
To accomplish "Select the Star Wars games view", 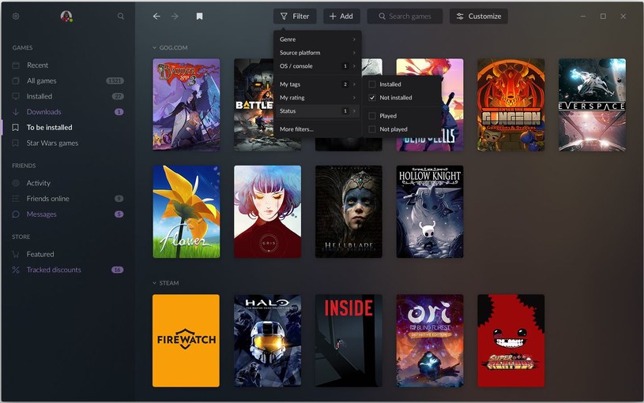I will [x=52, y=143].
